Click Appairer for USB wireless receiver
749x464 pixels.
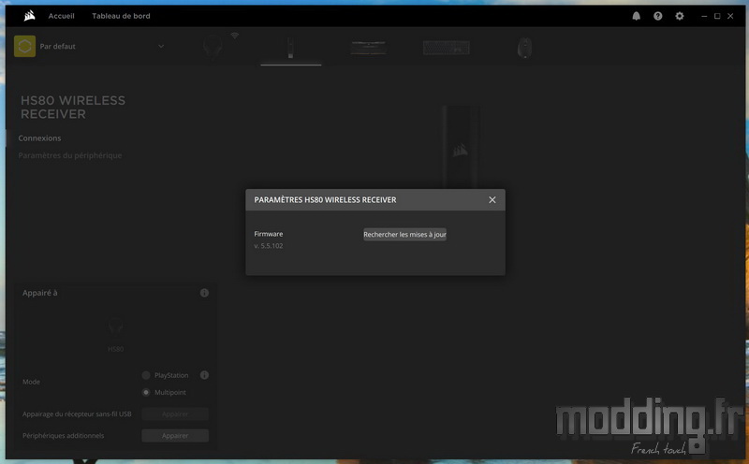point(175,413)
